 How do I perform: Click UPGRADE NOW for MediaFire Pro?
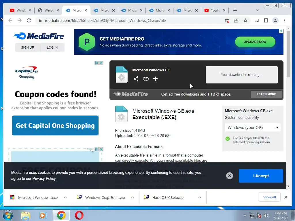click(255, 42)
